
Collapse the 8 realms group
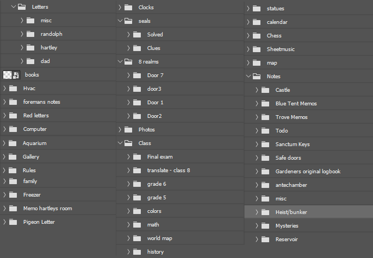click(x=120, y=62)
